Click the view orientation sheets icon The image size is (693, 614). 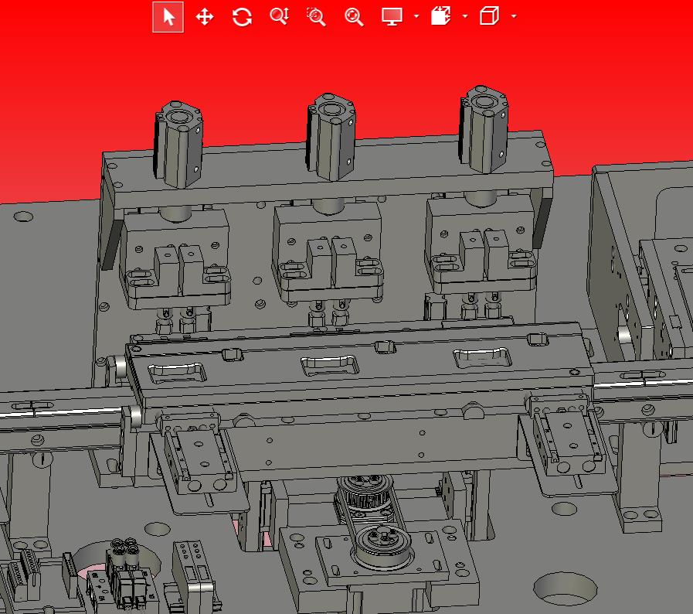click(440, 16)
